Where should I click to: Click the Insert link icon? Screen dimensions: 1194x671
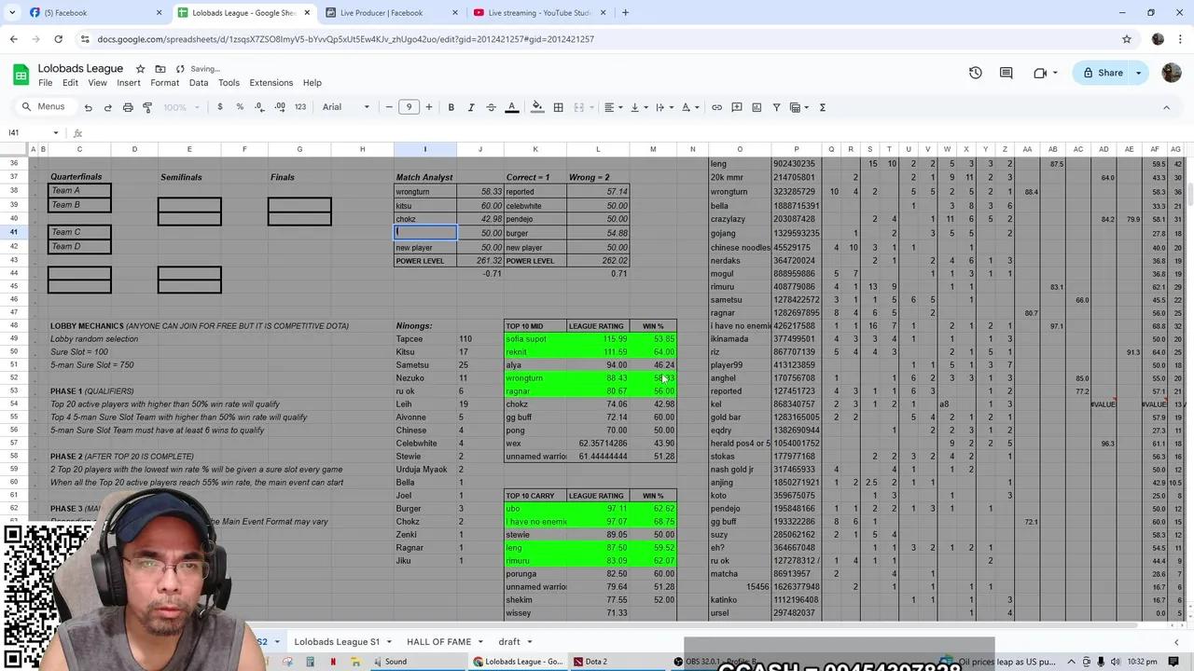[716, 107]
